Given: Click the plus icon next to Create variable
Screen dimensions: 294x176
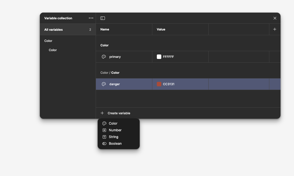Looking at the screenshot, I should [x=102, y=113].
